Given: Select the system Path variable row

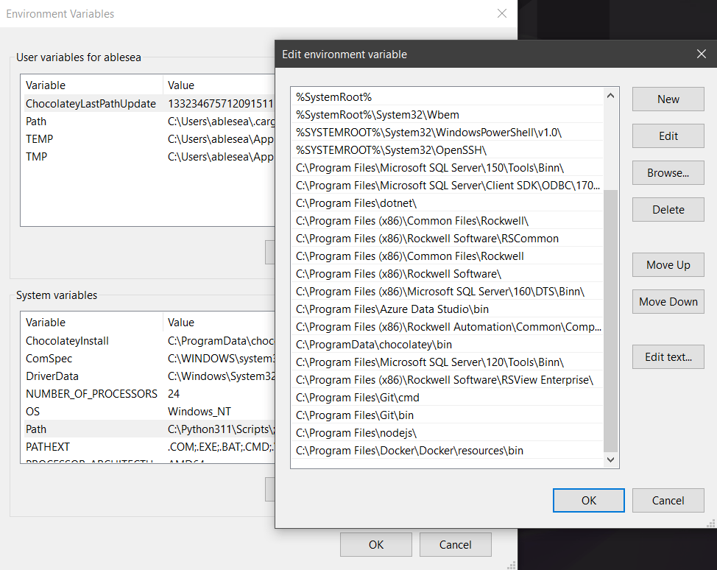Looking at the screenshot, I should [148, 429].
